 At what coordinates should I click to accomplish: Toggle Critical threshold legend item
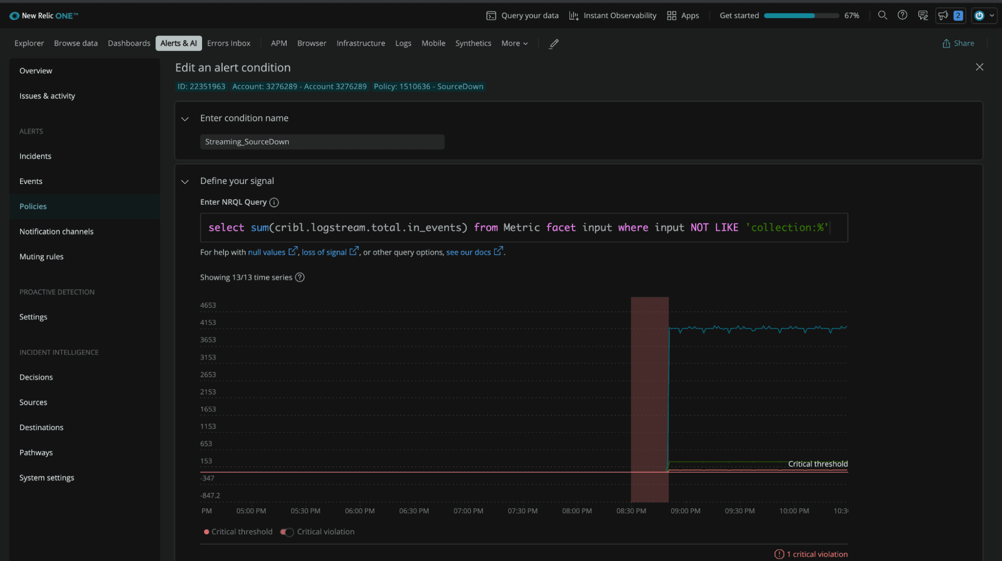[x=238, y=532]
